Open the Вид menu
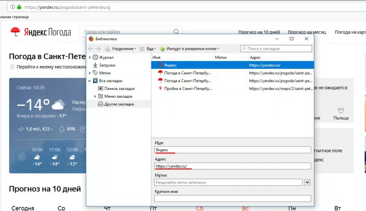This screenshot has width=366, height=211. [148, 49]
